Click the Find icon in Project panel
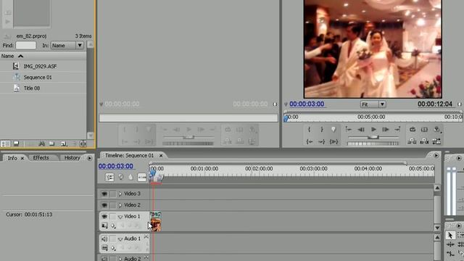The width and height of the screenshot is (464, 261). pos(42,144)
